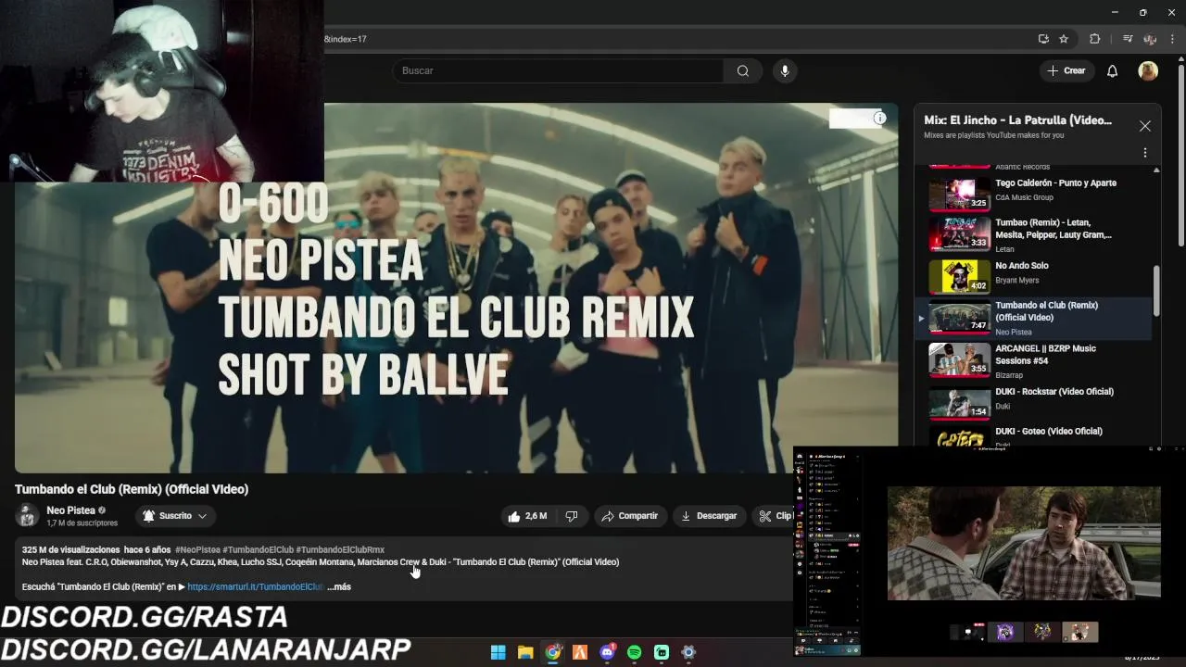Open Mix playlist three-dot options
The height and width of the screenshot is (667, 1186).
[1145, 153]
